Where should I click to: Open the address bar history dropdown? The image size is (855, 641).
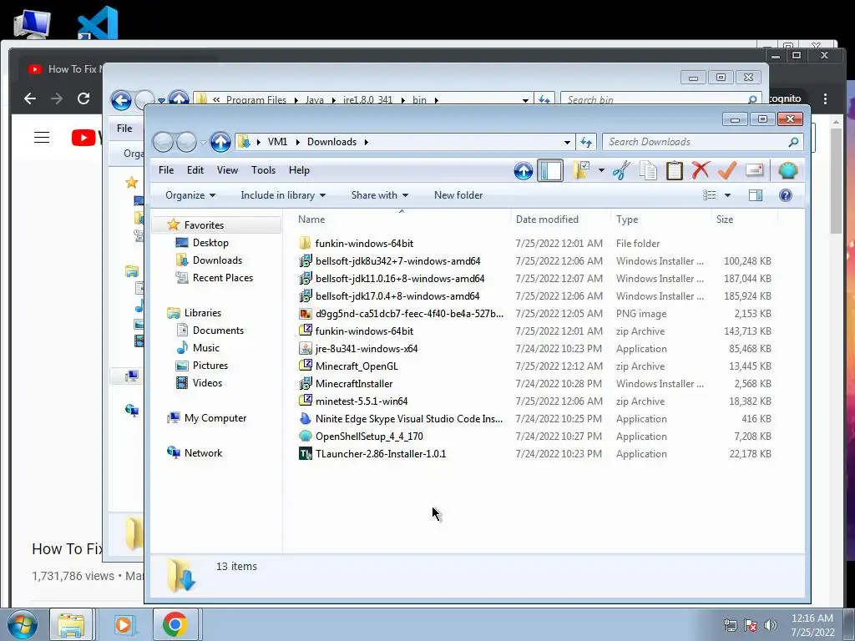click(x=567, y=142)
